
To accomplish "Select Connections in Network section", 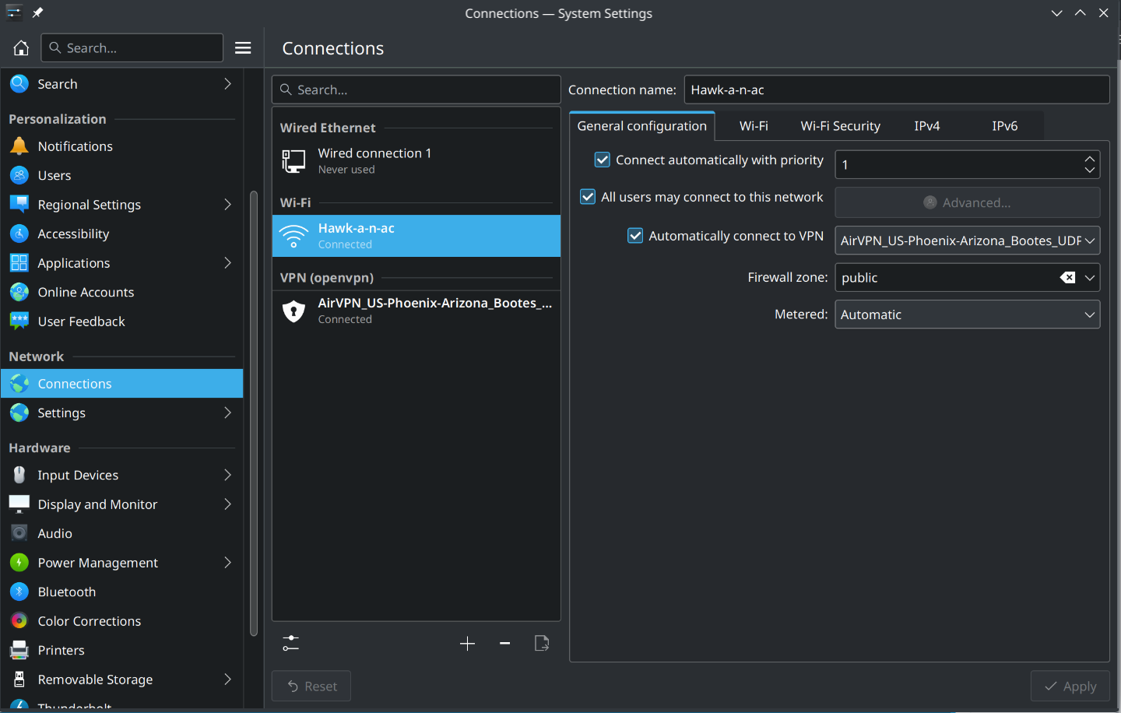I will [x=121, y=384].
